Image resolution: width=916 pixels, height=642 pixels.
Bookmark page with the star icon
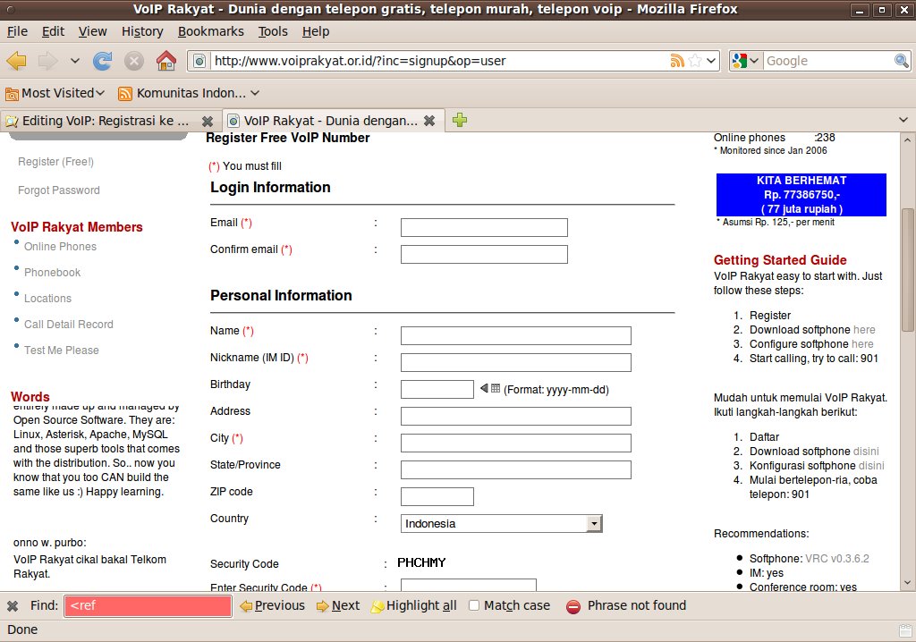click(x=695, y=61)
